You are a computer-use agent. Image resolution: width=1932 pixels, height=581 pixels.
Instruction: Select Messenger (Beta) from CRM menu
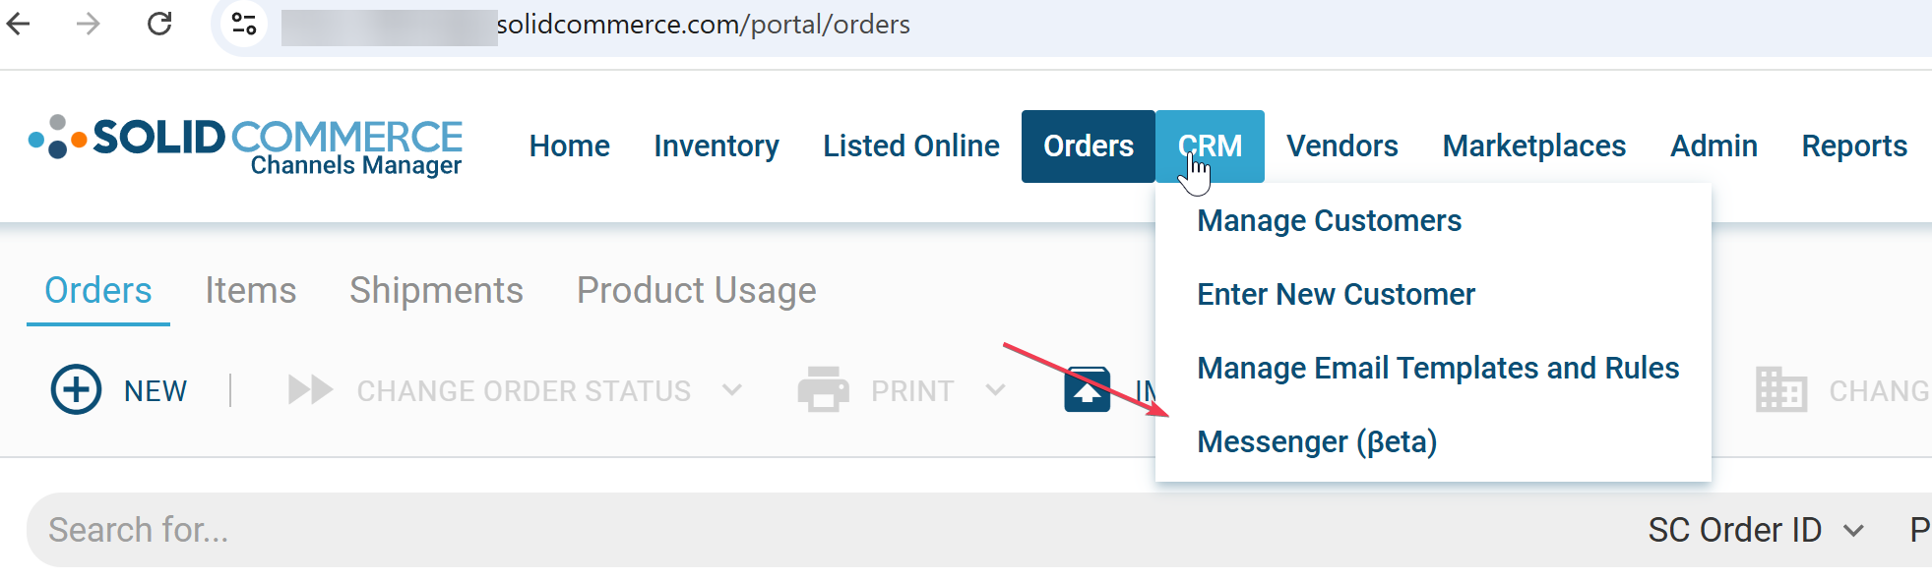[x=1317, y=442]
